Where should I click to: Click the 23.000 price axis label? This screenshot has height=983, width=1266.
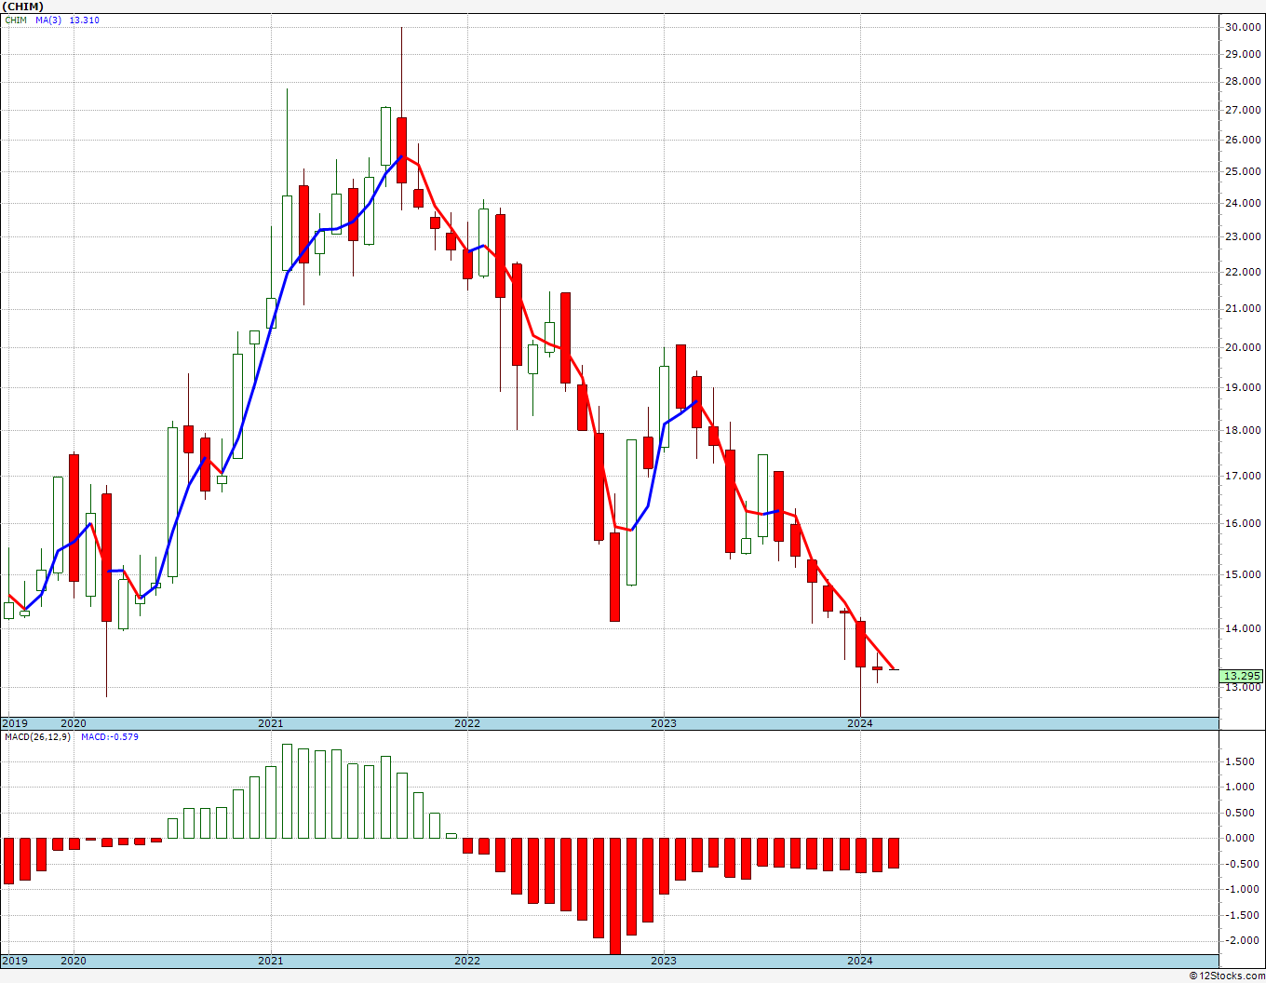(1244, 236)
